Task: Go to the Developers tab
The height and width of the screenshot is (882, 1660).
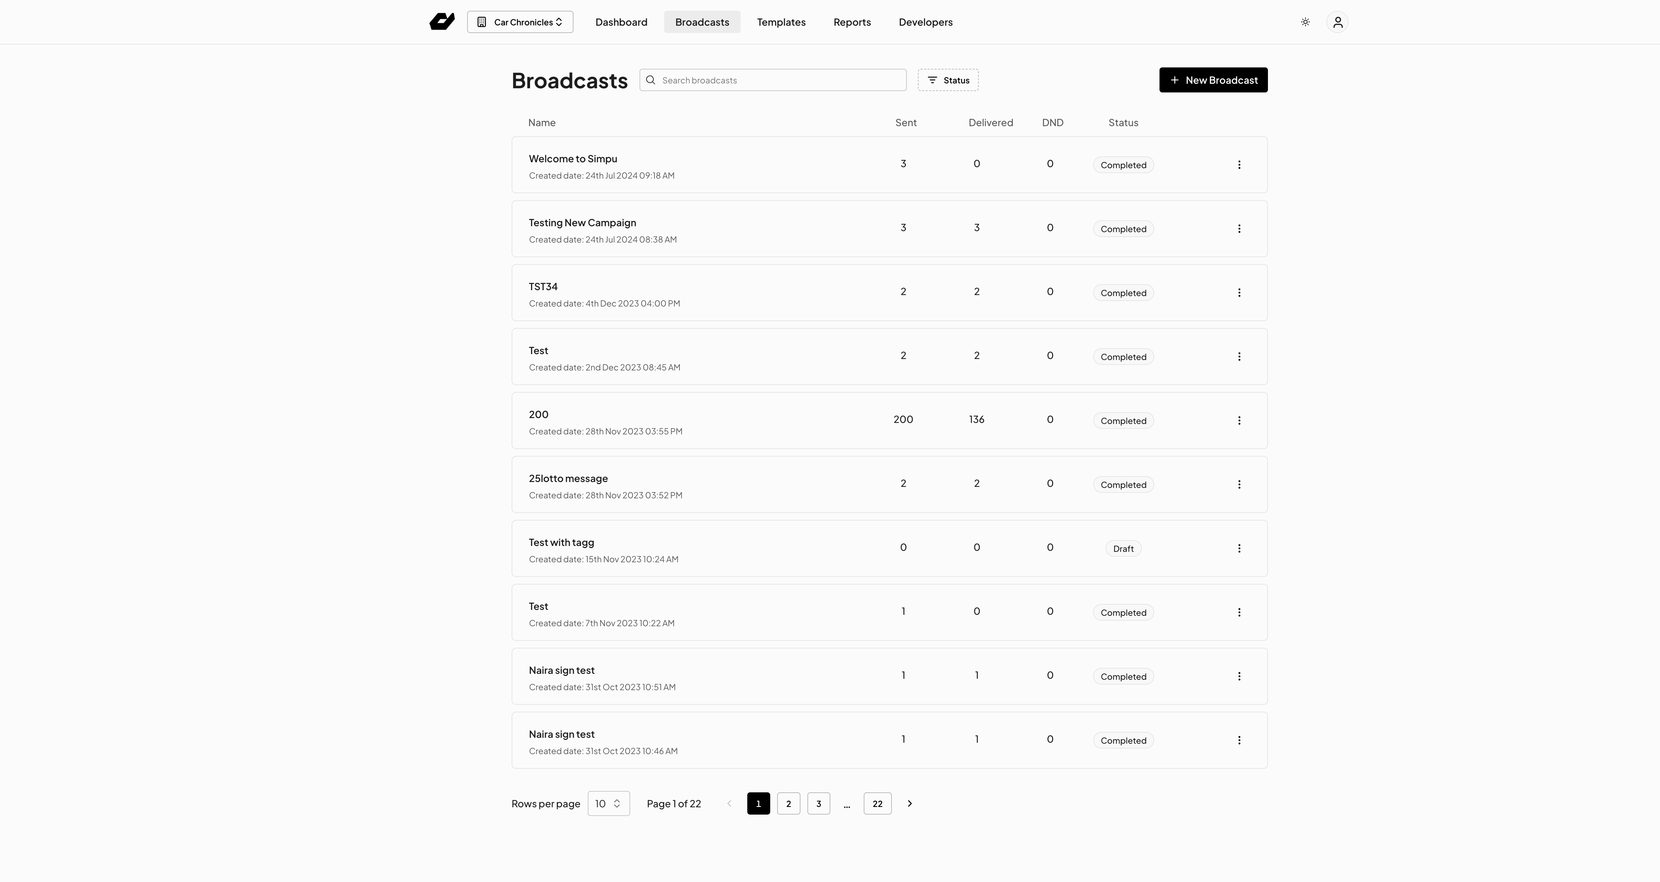Action: tap(925, 22)
